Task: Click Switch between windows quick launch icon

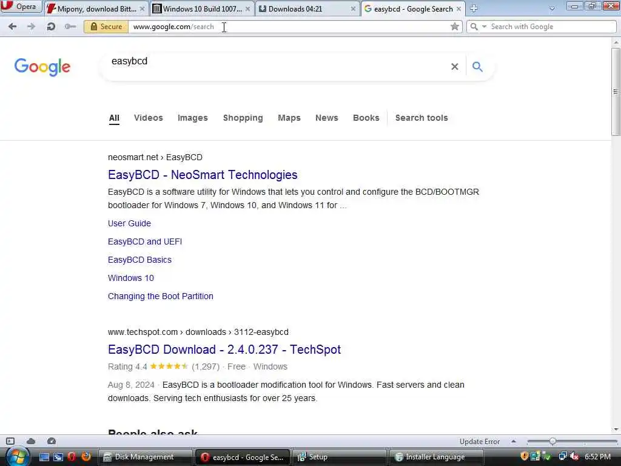Action: point(58,457)
